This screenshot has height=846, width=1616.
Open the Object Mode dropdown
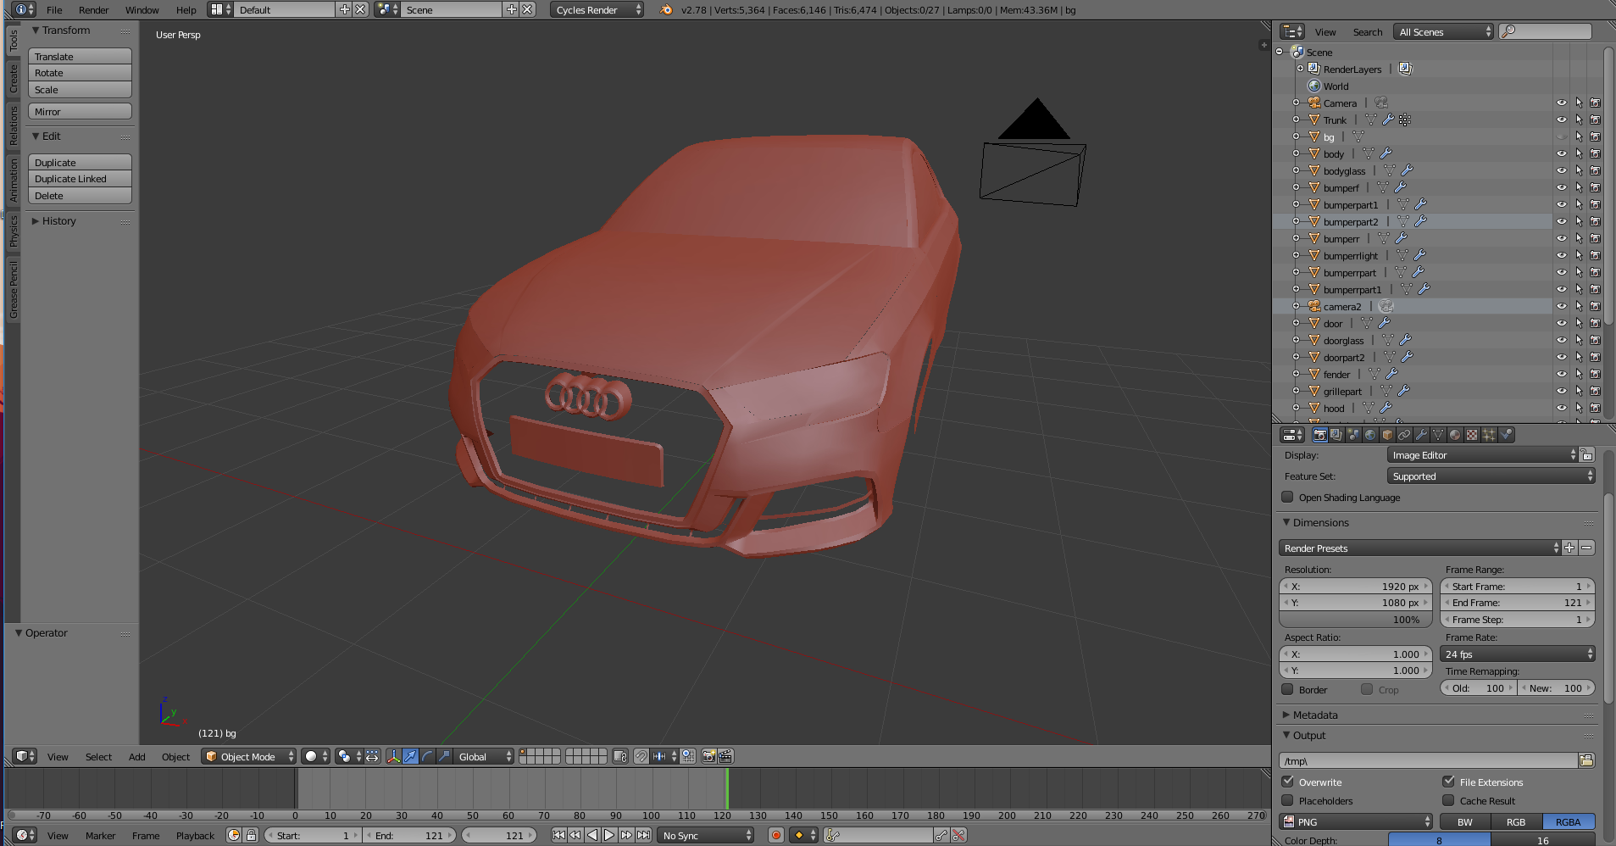[249, 756]
